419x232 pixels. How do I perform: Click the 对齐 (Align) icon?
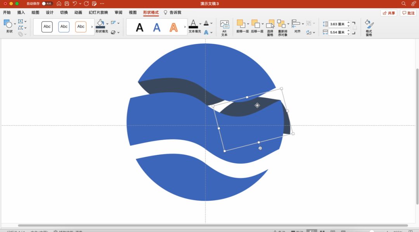[x=296, y=24]
